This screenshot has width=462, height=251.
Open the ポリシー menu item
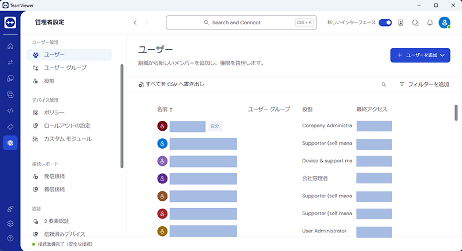point(54,112)
